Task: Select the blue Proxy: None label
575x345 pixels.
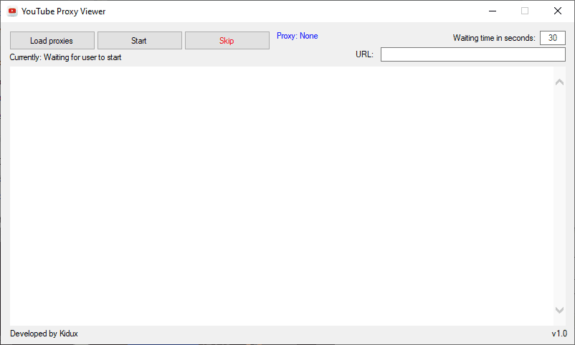Action: click(297, 36)
